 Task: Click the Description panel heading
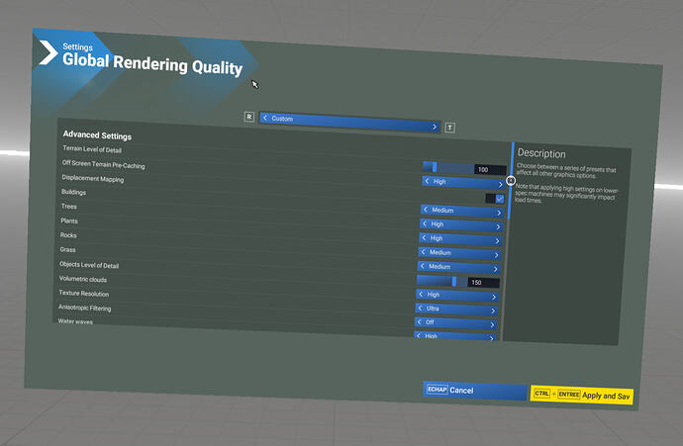point(541,153)
